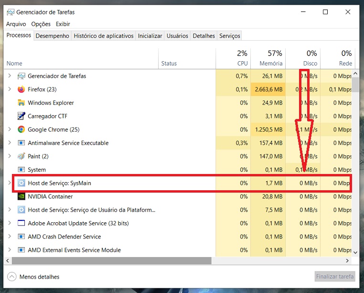Switch to the Usuários tab
The height and width of the screenshot is (293, 364).
177,36
